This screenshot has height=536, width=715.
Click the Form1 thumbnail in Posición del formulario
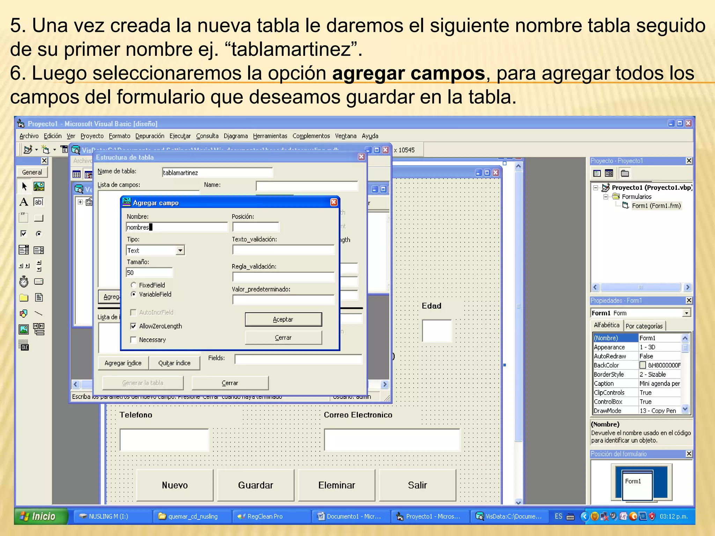[x=637, y=486]
